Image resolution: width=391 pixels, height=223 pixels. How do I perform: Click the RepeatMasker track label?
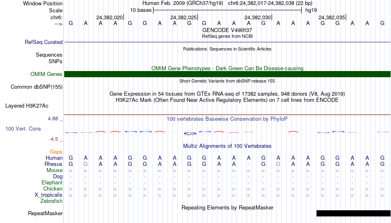coord(45,213)
